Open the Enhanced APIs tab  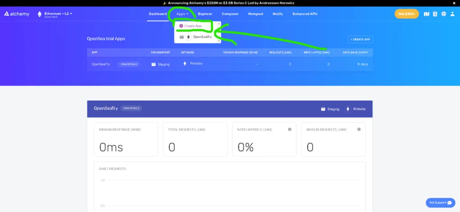pos(305,14)
